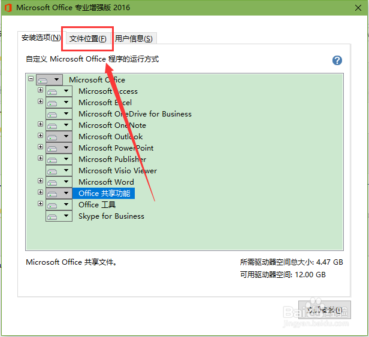The height and width of the screenshot is (337, 369).
Task: Click the 自定义 Microsoft Office 程序的运行方式 heading
Action: 92,59
